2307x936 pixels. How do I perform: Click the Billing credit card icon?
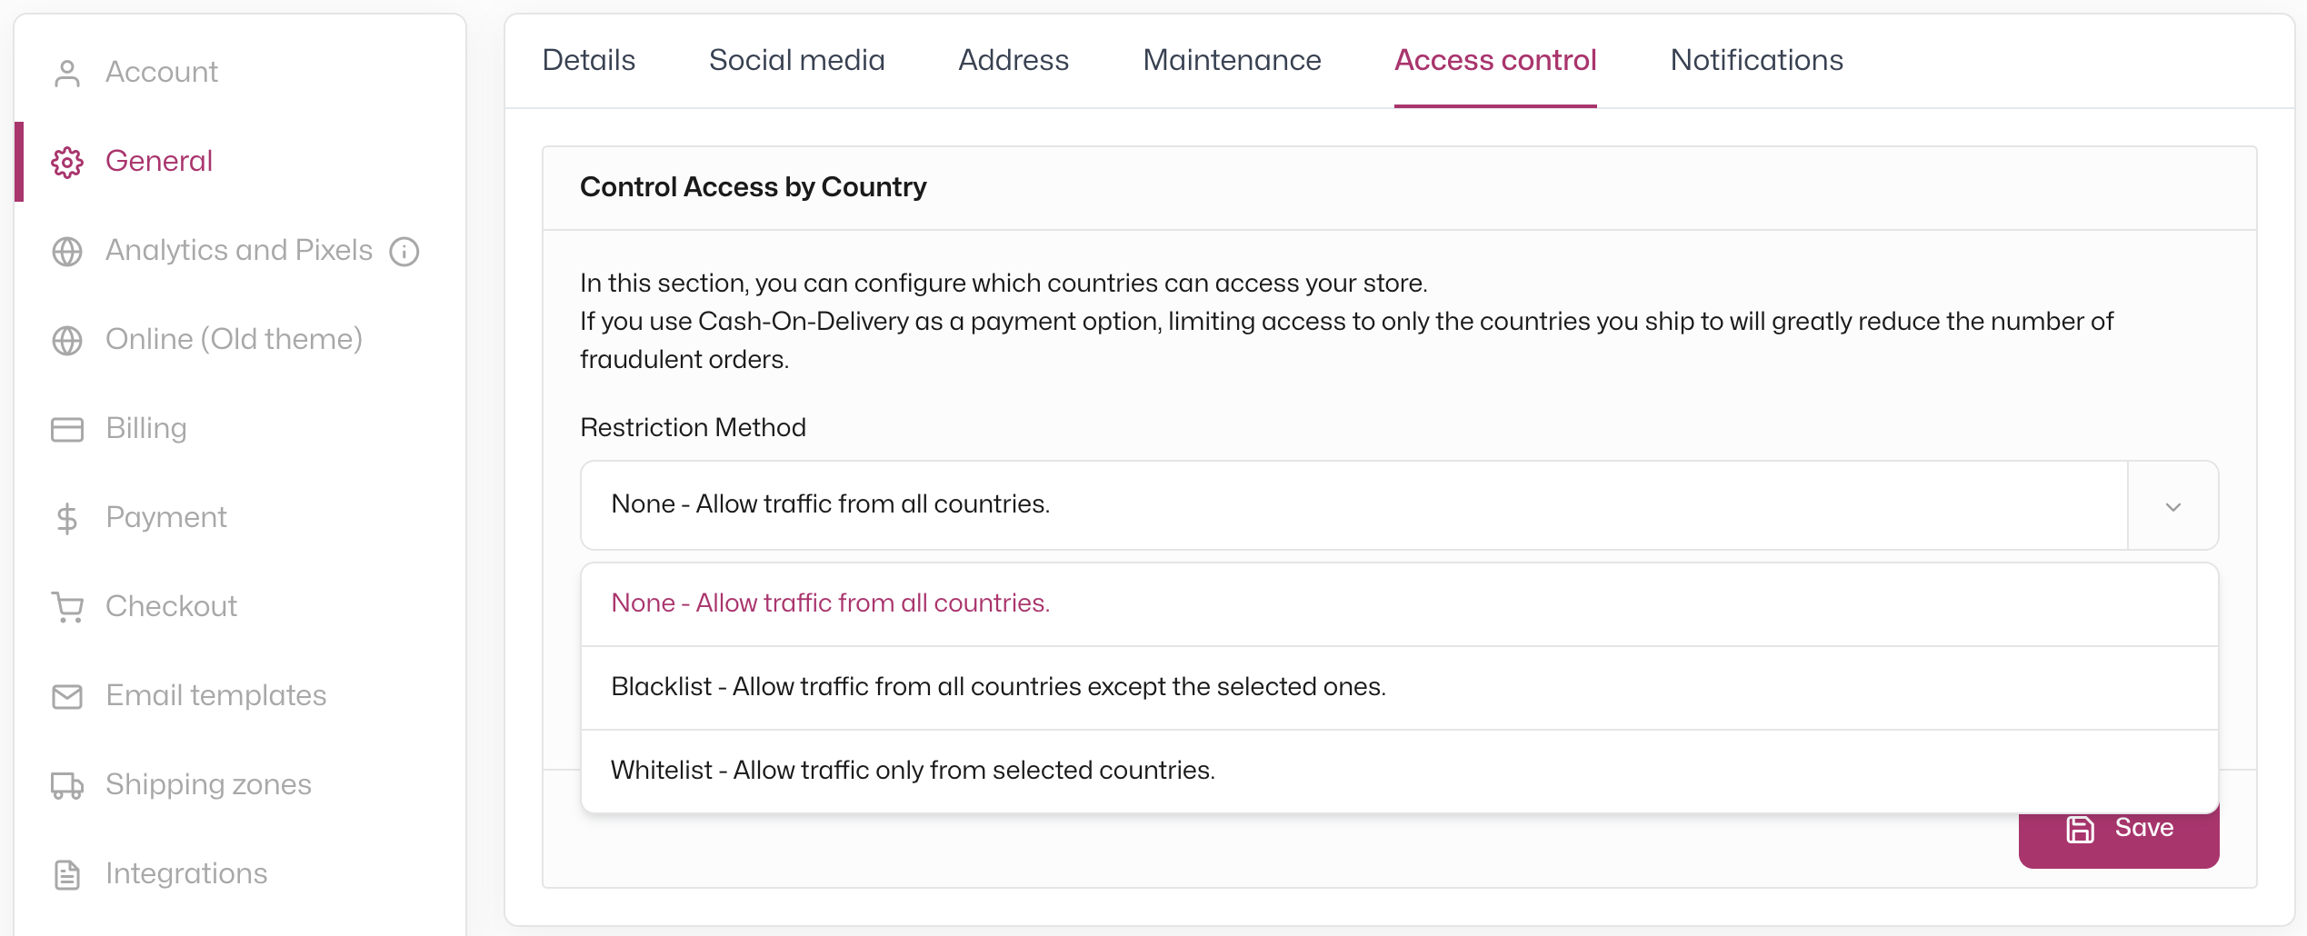click(x=67, y=429)
